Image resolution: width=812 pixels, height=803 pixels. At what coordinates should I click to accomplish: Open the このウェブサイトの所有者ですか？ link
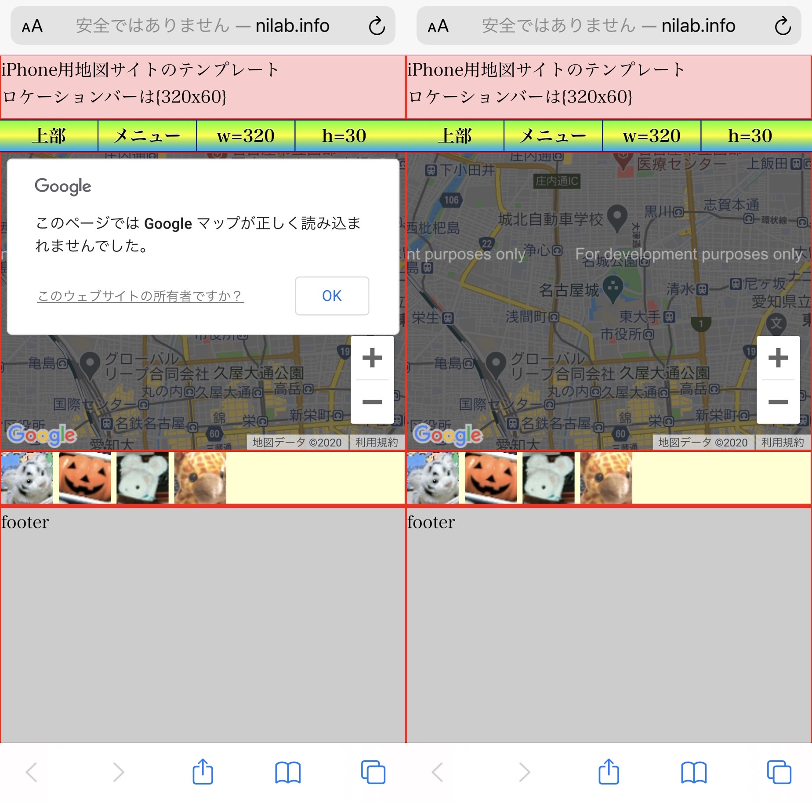point(140,296)
